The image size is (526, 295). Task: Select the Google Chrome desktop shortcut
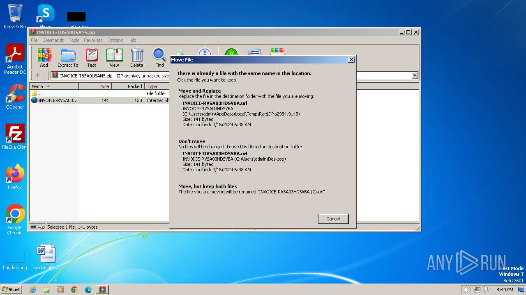(15, 220)
